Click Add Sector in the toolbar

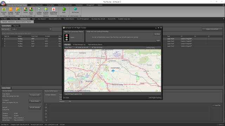12,22
